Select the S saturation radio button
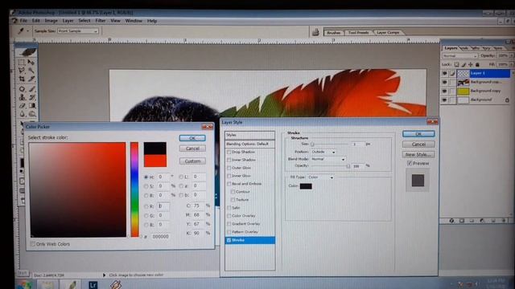This screenshot has width=515, height=289. [146, 186]
